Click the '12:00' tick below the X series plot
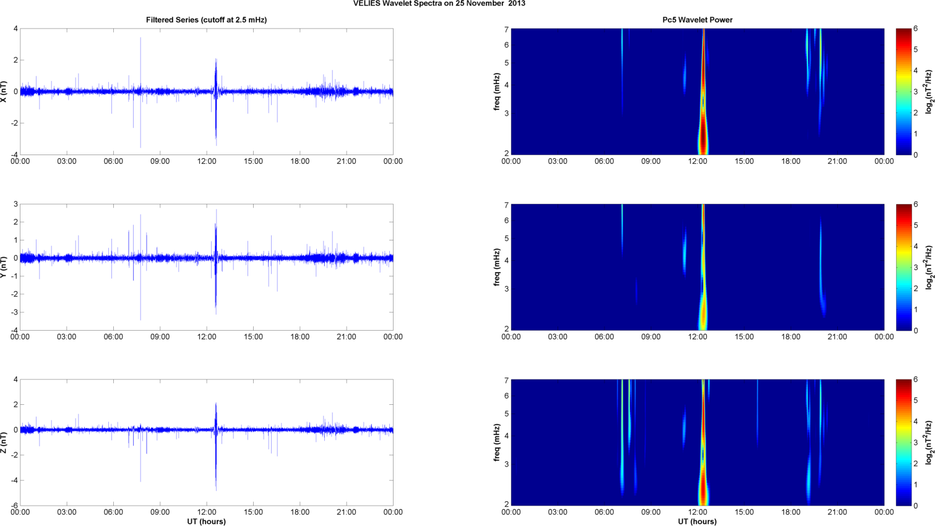Viewport: 935px width, 526px height. point(207,161)
